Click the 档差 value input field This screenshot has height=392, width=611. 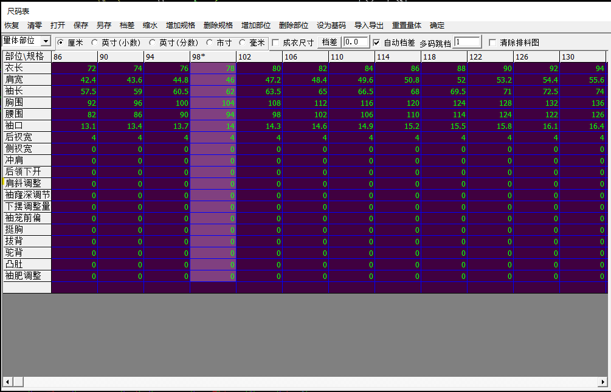click(x=356, y=42)
